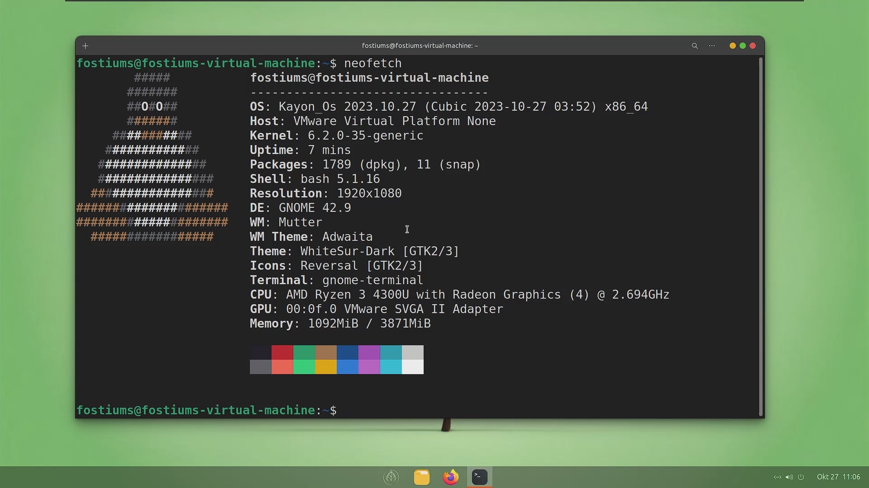Launch Firefox from the dock

(x=451, y=477)
